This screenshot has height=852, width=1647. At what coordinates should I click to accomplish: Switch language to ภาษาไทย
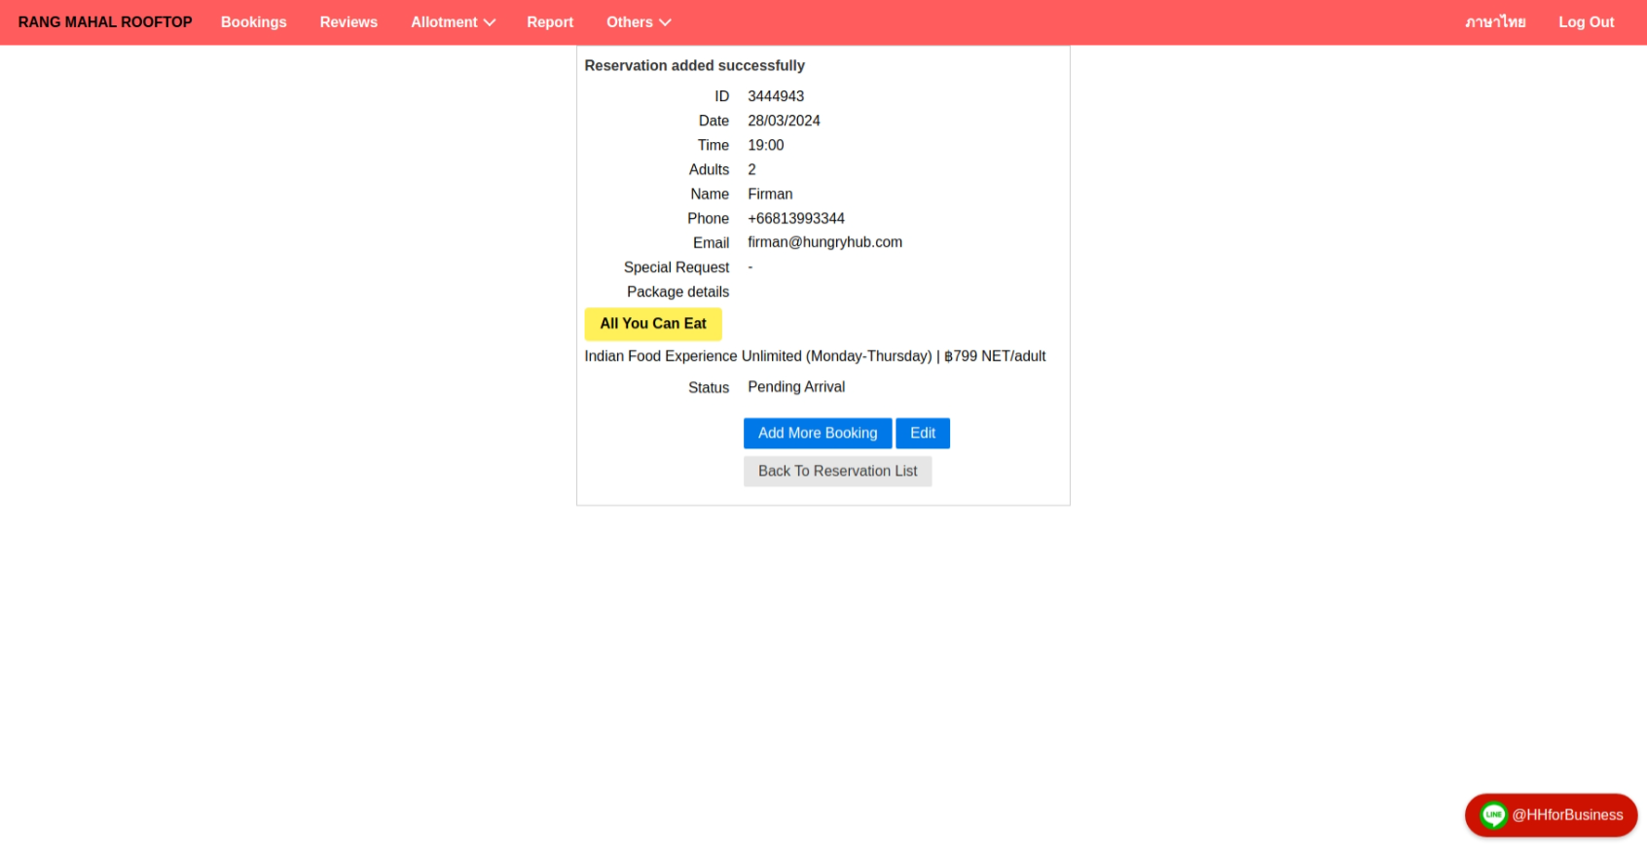1495,22
